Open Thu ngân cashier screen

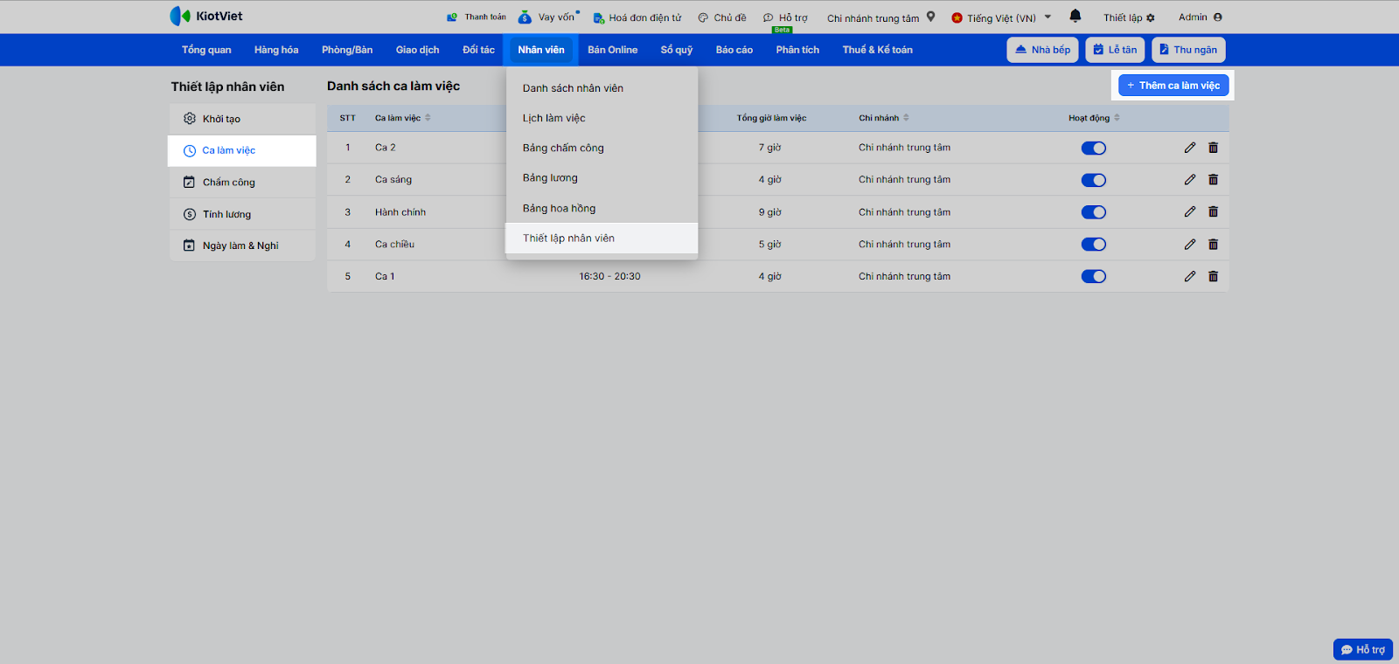pos(1188,50)
